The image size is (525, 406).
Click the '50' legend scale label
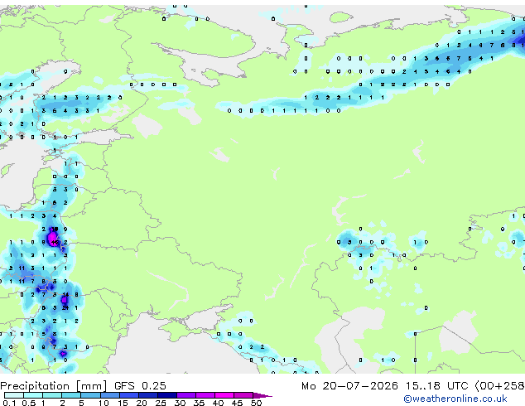[256, 403]
